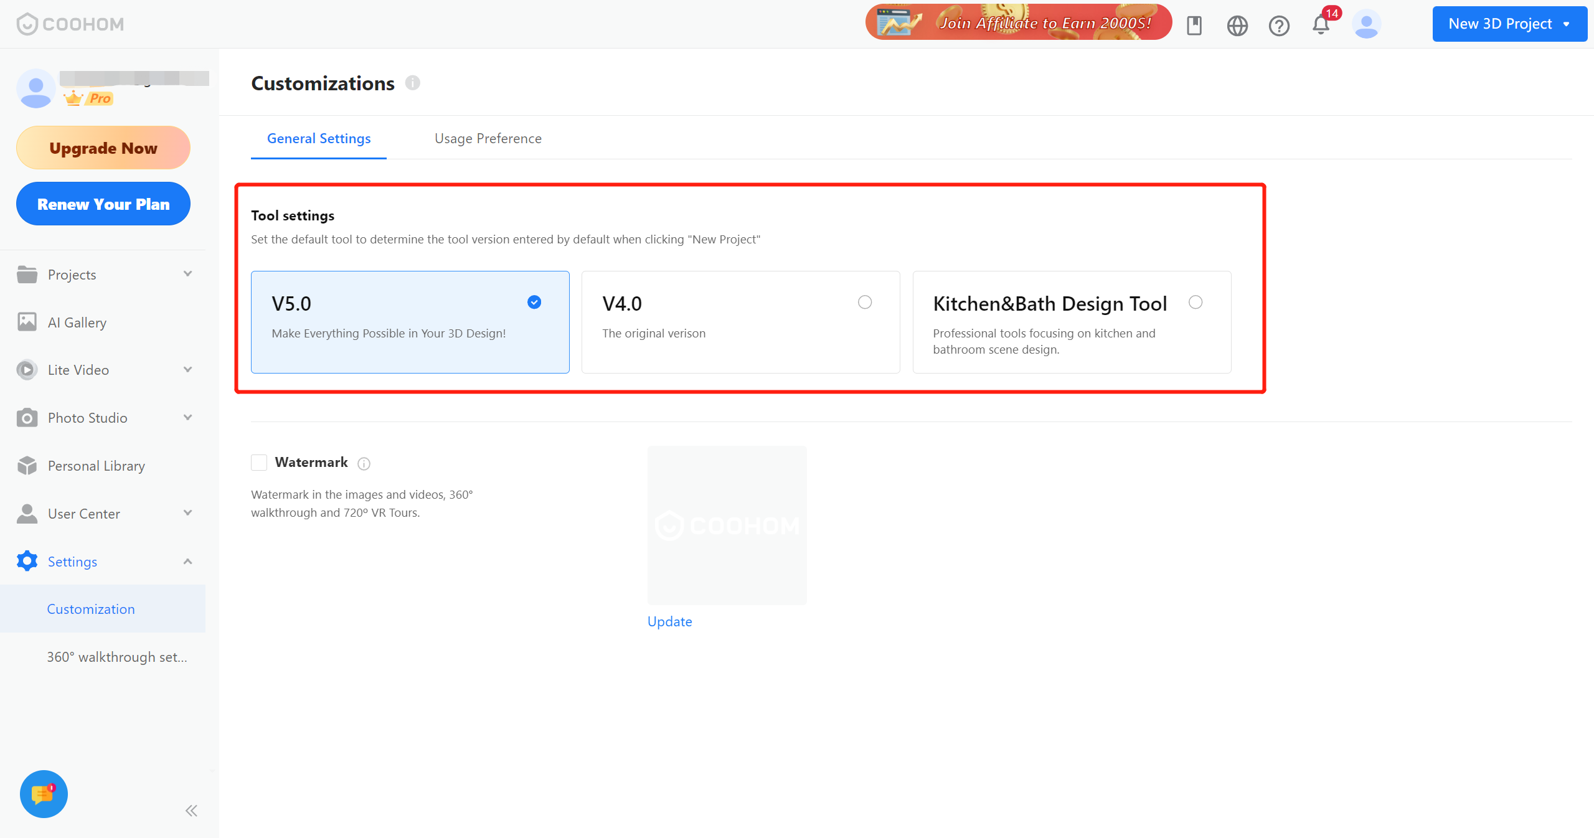This screenshot has height=838, width=1594.
Task: Open the language globe icon
Action: (1237, 26)
